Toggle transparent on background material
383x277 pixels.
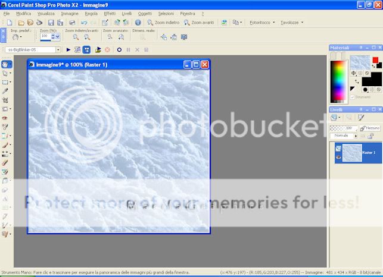tap(379, 90)
